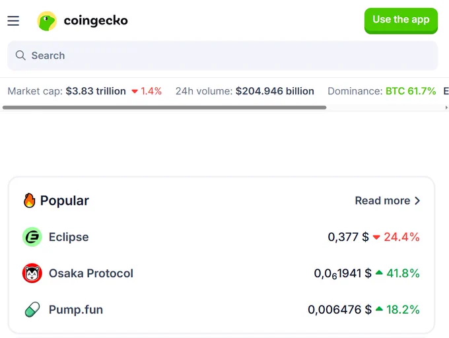Focus the Search input field

tap(223, 55)
